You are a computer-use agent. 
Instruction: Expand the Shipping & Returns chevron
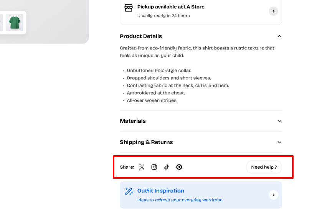(279, 142)
